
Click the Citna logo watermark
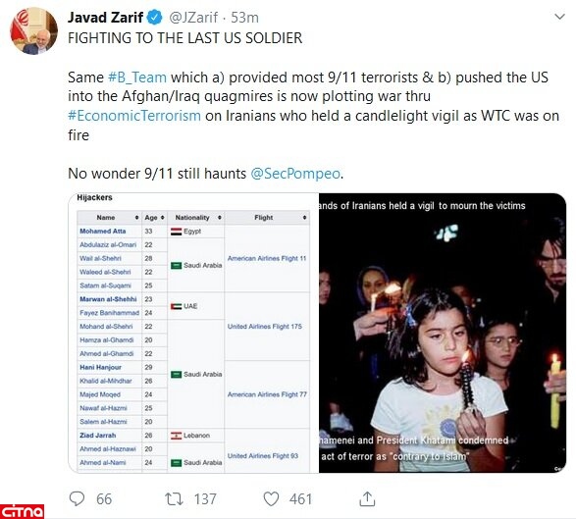click(22, 511)
